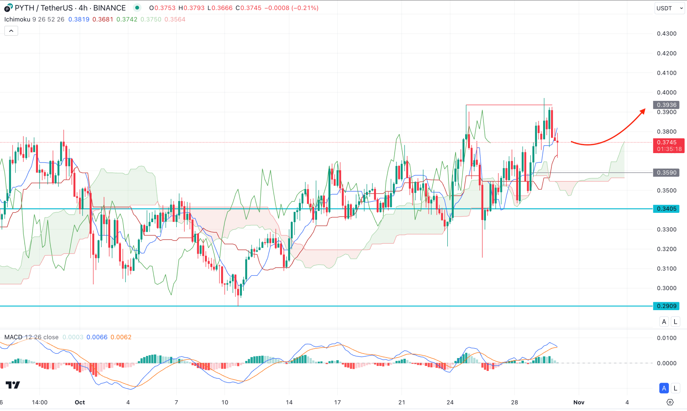Click the PYTH coin logo icon

point(8,8)
